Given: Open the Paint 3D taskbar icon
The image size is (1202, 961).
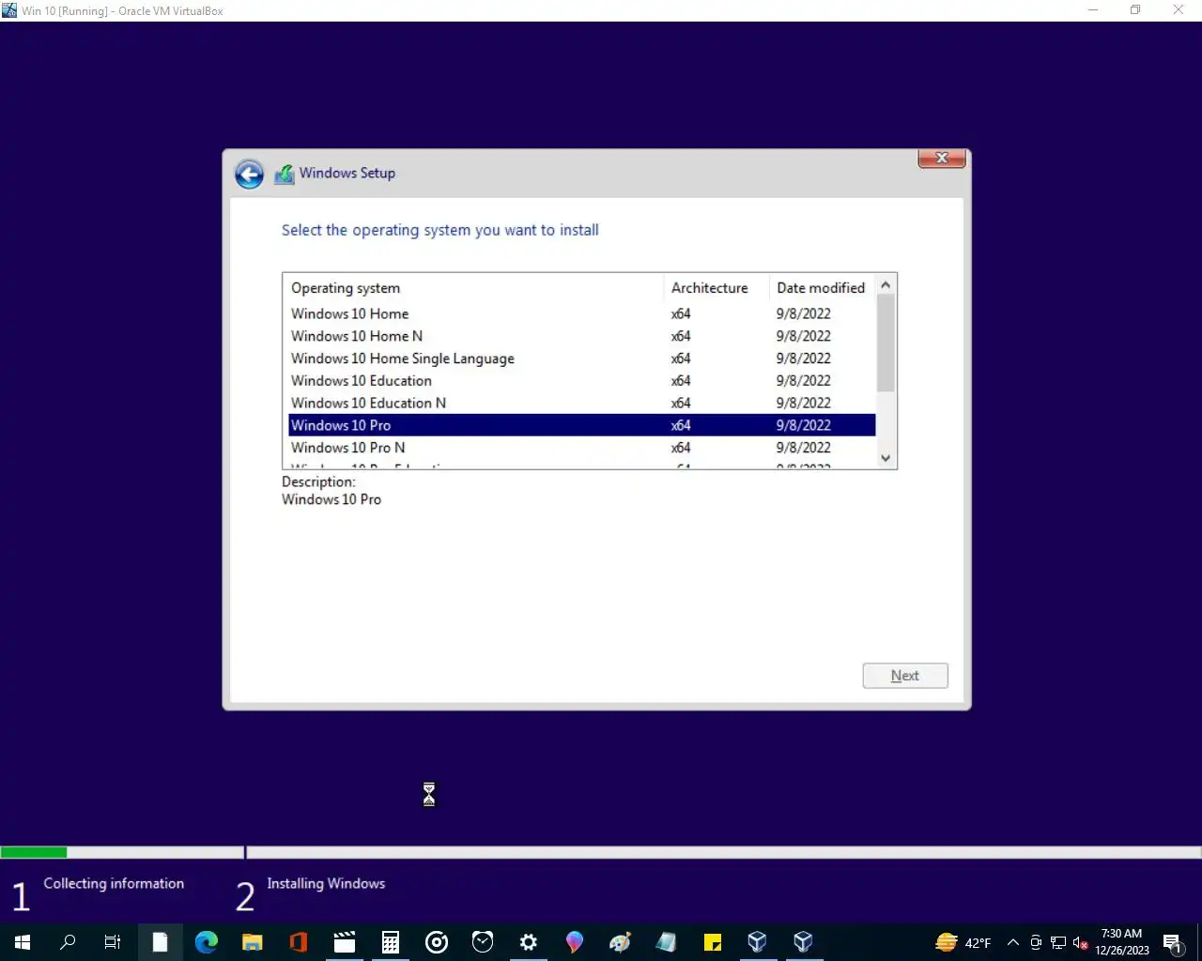Looking at the screenshot, I should (575, 942).
